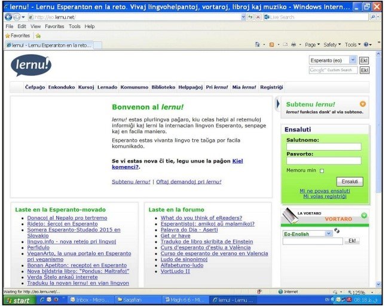The image size is (385, 306).
Task: Click the Vortaro word input field
Action: pos(313,241)
